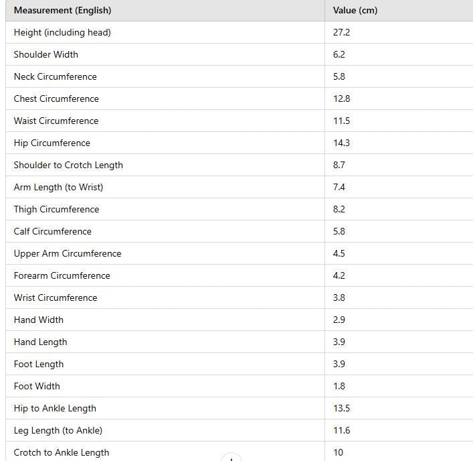Click the Forearm Circumference value 4.2
The image size is (473, 461).
point(339,275)
